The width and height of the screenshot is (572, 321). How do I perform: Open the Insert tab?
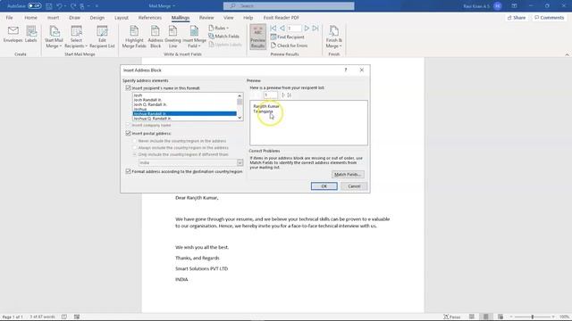53,18
